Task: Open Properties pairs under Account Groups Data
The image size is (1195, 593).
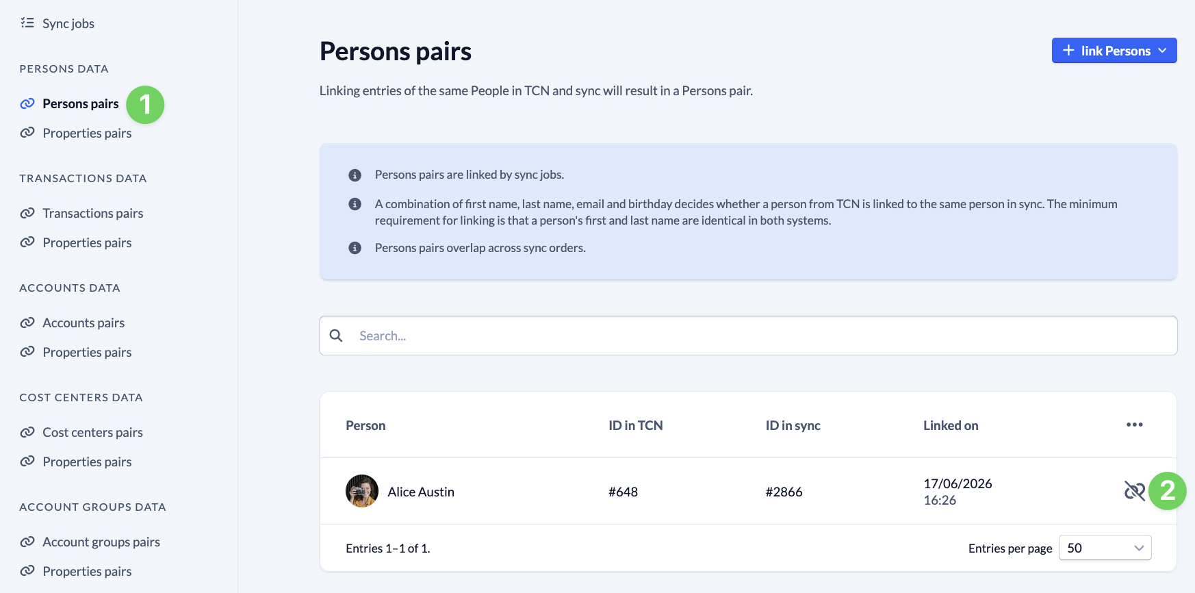Action: tap(87, 571)
